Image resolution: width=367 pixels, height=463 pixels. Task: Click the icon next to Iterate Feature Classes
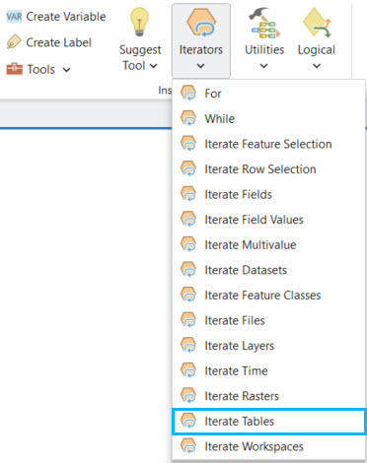coord(188,296)
